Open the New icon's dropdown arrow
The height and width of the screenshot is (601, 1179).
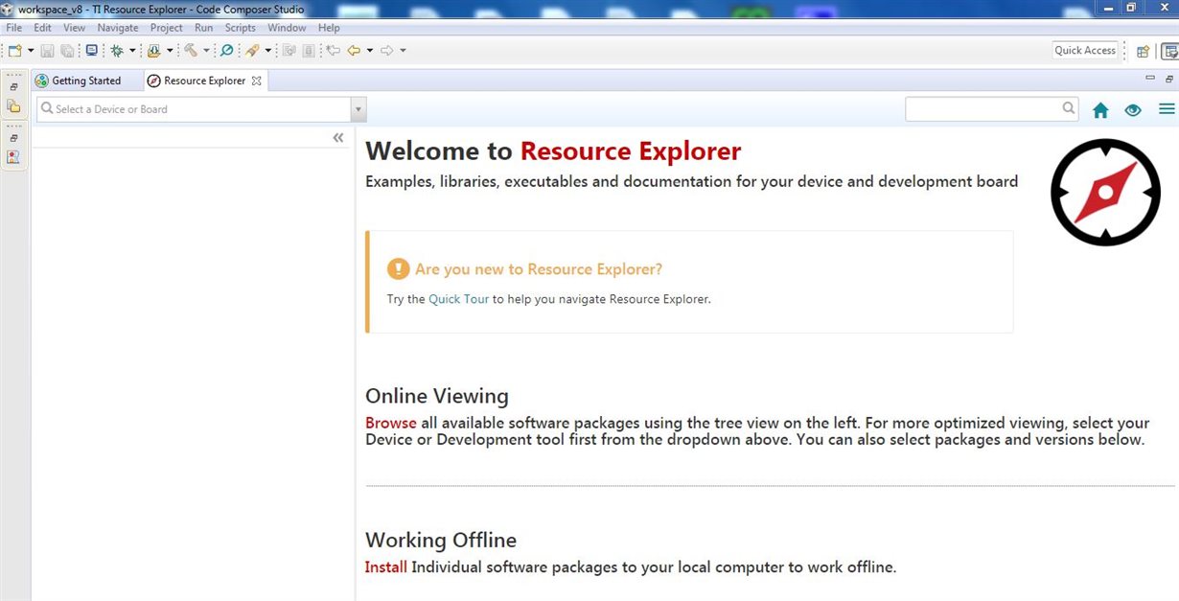point(31,51)
